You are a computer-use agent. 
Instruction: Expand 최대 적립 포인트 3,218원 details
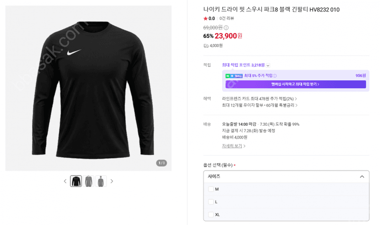click(268, 65)
